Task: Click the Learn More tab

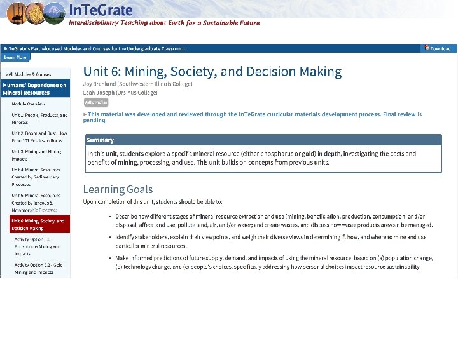Action: tap(15, 57)
